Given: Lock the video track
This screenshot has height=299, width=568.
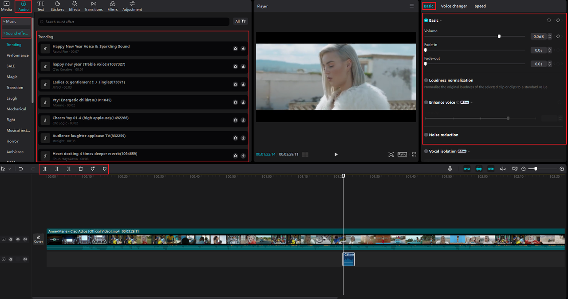Looking at the screenshot, I should click(x=11, y=239).
